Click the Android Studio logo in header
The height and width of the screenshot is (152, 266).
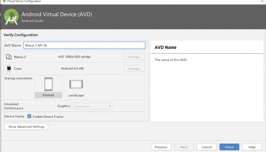(x=11, y=17)
